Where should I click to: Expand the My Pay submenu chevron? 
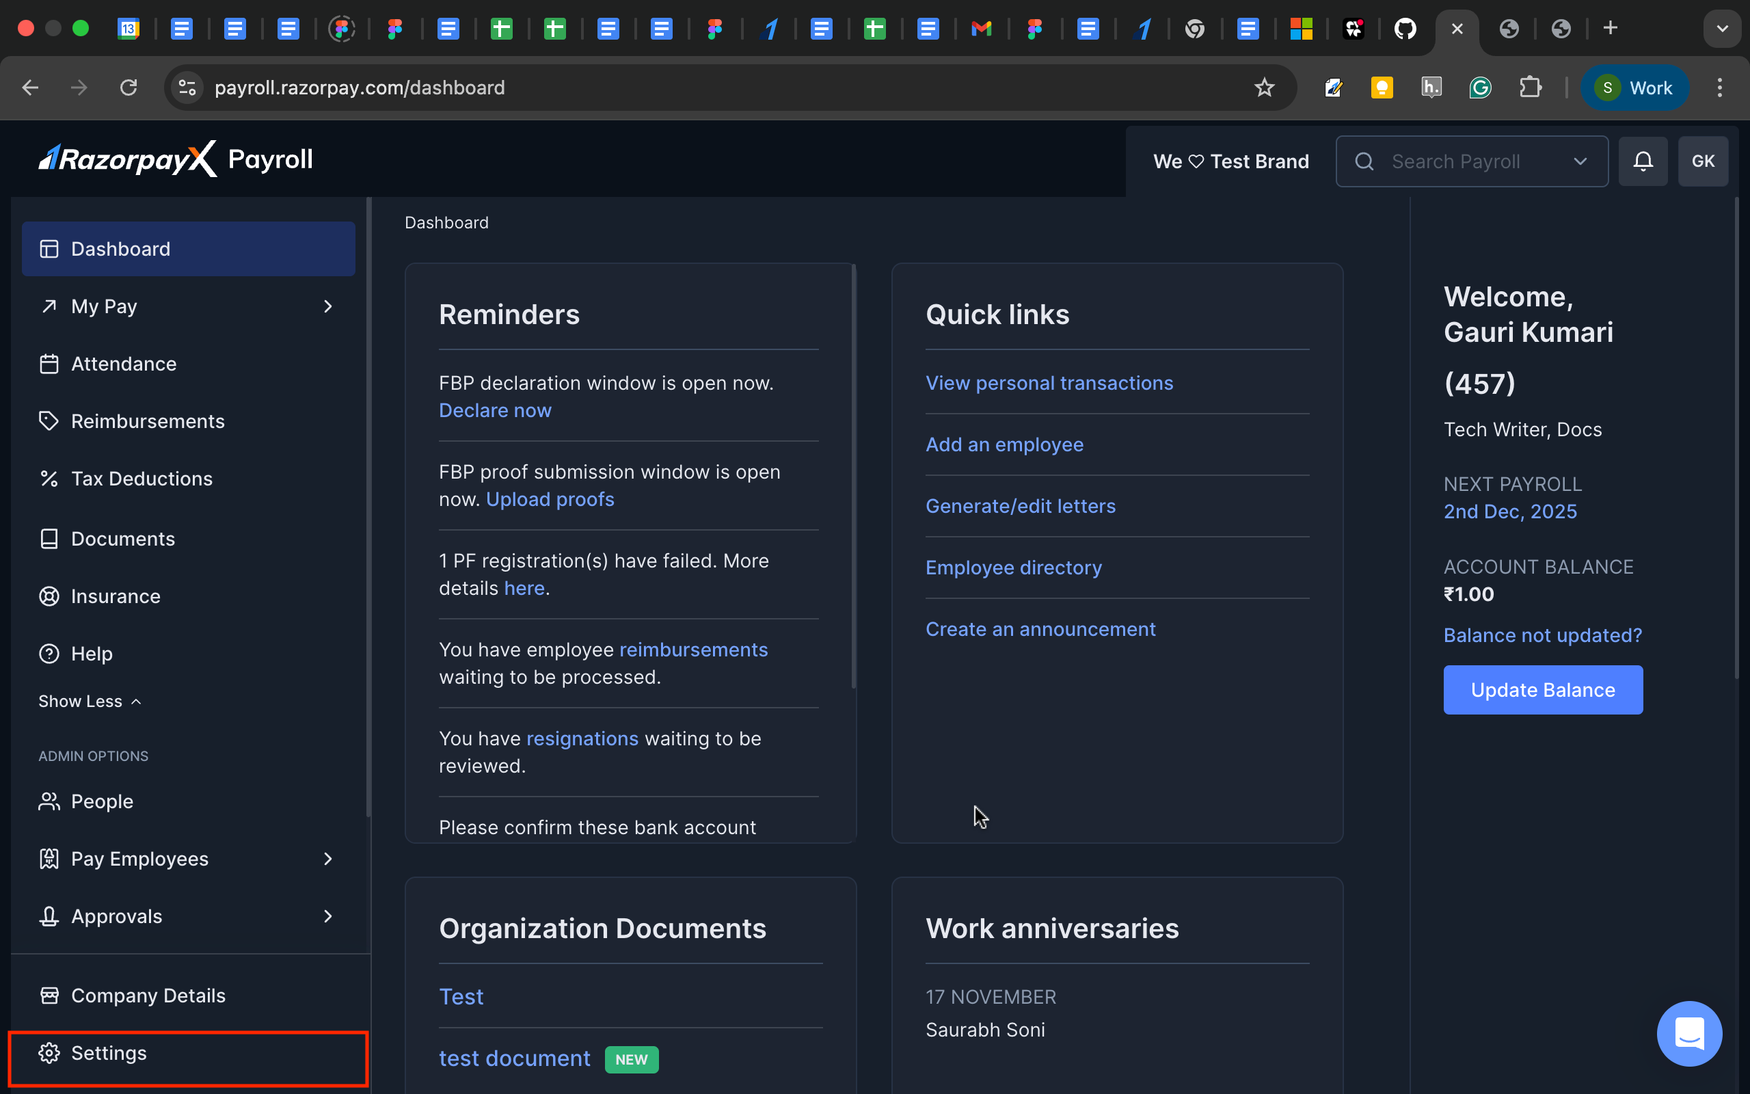(x=328, y=307)
